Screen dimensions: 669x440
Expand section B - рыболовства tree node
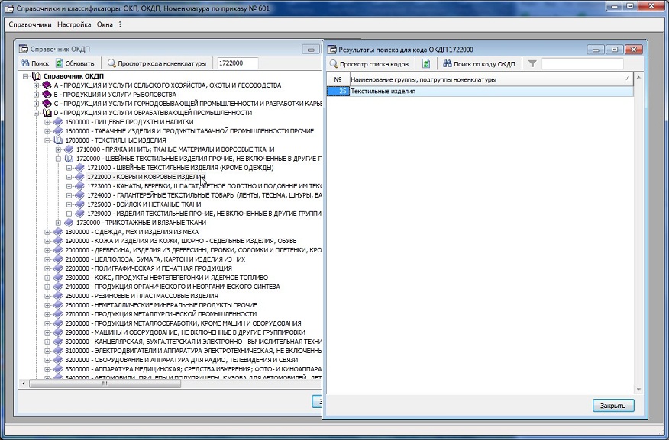pos(36,95)
